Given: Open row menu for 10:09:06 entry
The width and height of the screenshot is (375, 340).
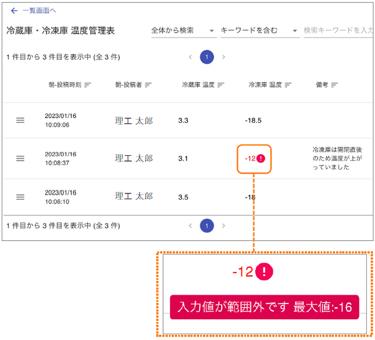Looking at the screenshot, I should pyautogui.click(x=20, y=120).
